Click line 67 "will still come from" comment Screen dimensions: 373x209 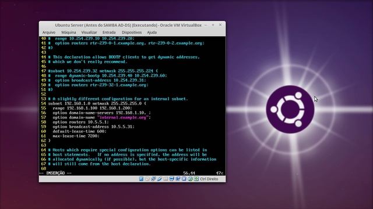(x=100, y=164)
